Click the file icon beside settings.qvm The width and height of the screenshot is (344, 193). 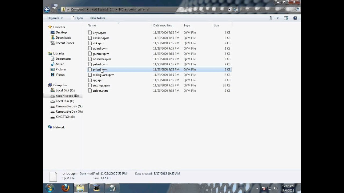click(x=90, y=85)
